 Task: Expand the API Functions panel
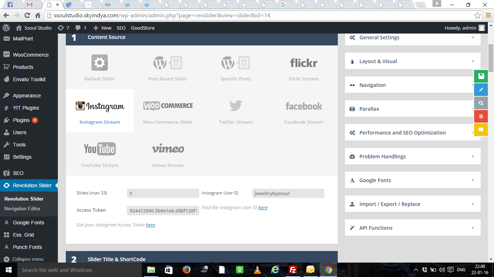coord(413,228)
